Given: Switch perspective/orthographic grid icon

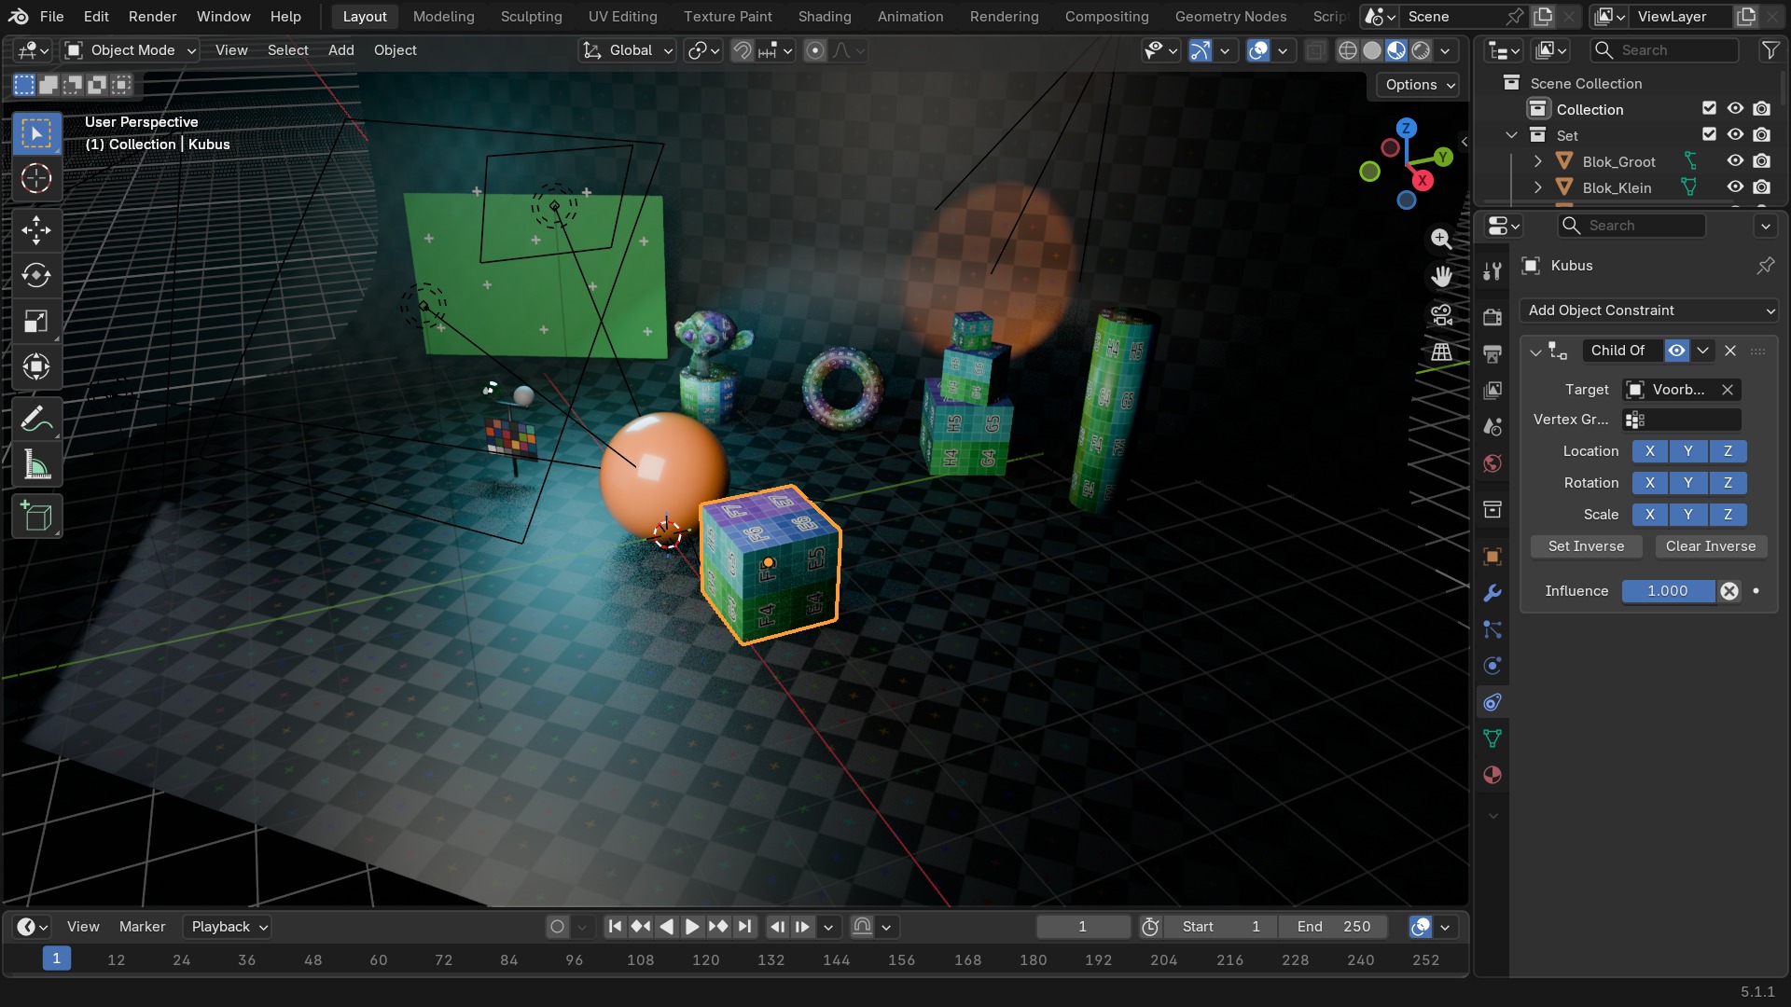Looking at the screenshot, I should coord(1441,352).
